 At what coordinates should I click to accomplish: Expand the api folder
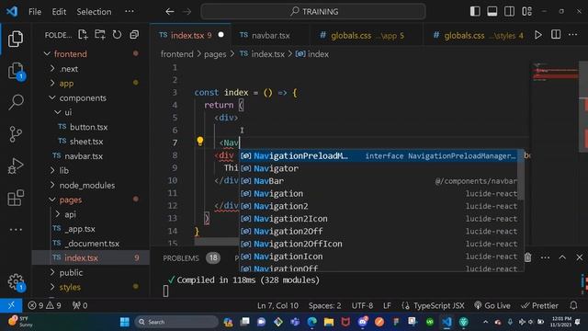click(70, 214)
